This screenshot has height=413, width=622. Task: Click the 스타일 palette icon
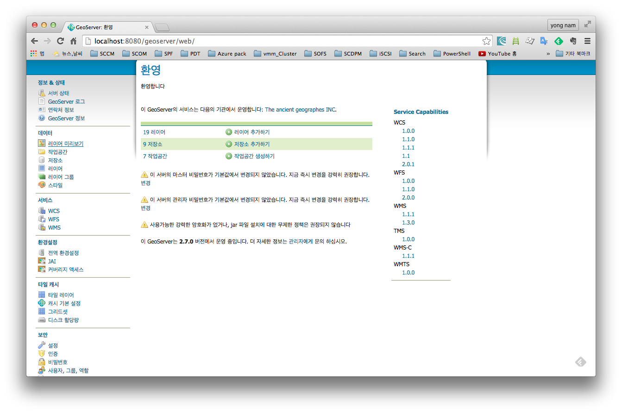tap(42, 185)
